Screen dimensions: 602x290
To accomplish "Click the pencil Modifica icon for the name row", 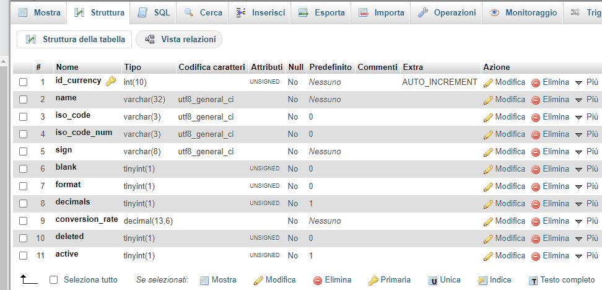I will [488, 100].
